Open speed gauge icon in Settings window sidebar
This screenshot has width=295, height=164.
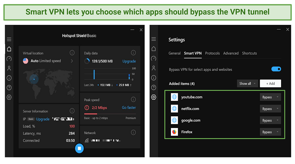click(154, 58)
